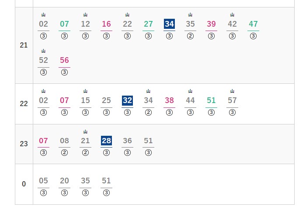This screenshot has width=306, height=210.
Task: Open the 22:34 platform 2 train
Action: click(148, 100)
